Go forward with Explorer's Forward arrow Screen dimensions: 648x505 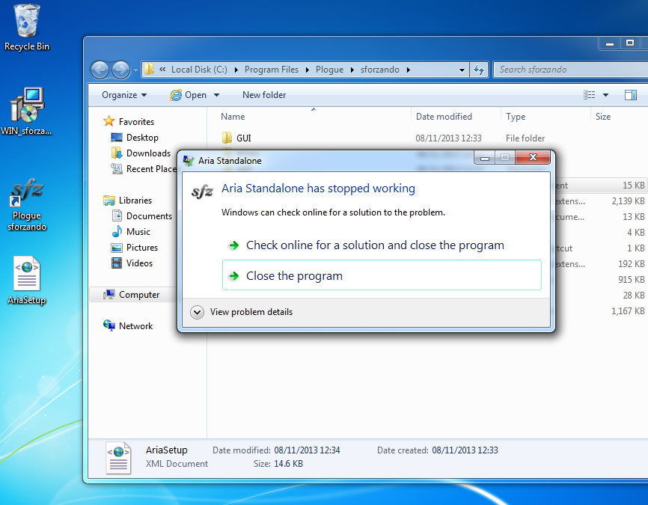120,70
